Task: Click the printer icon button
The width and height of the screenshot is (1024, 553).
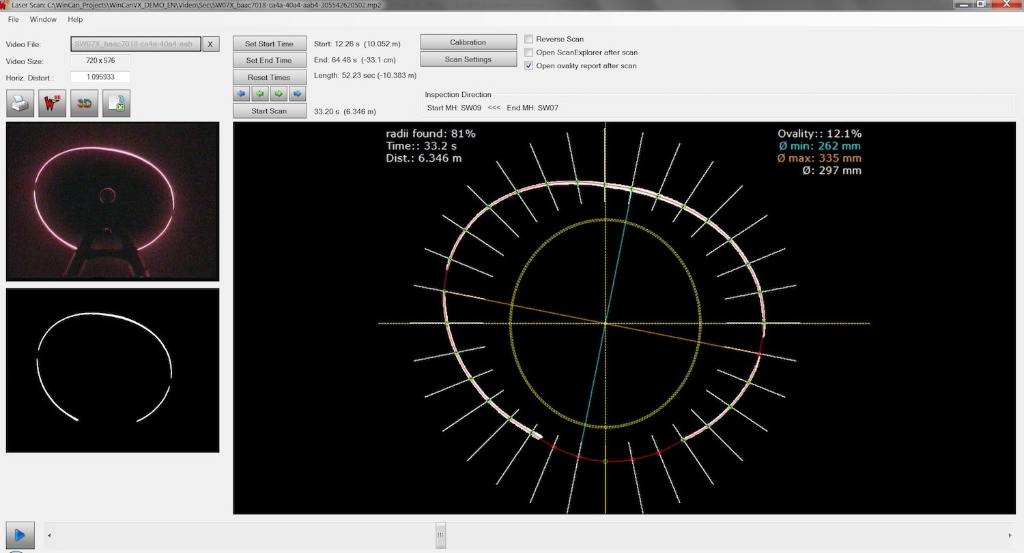Action: [20, 104]
